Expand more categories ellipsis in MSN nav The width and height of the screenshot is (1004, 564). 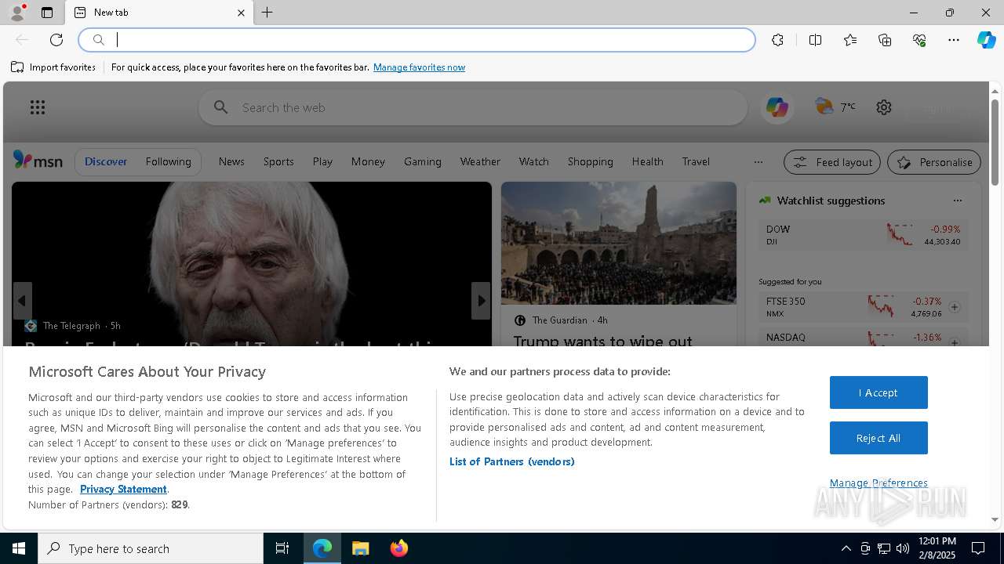tap(758, 162)
